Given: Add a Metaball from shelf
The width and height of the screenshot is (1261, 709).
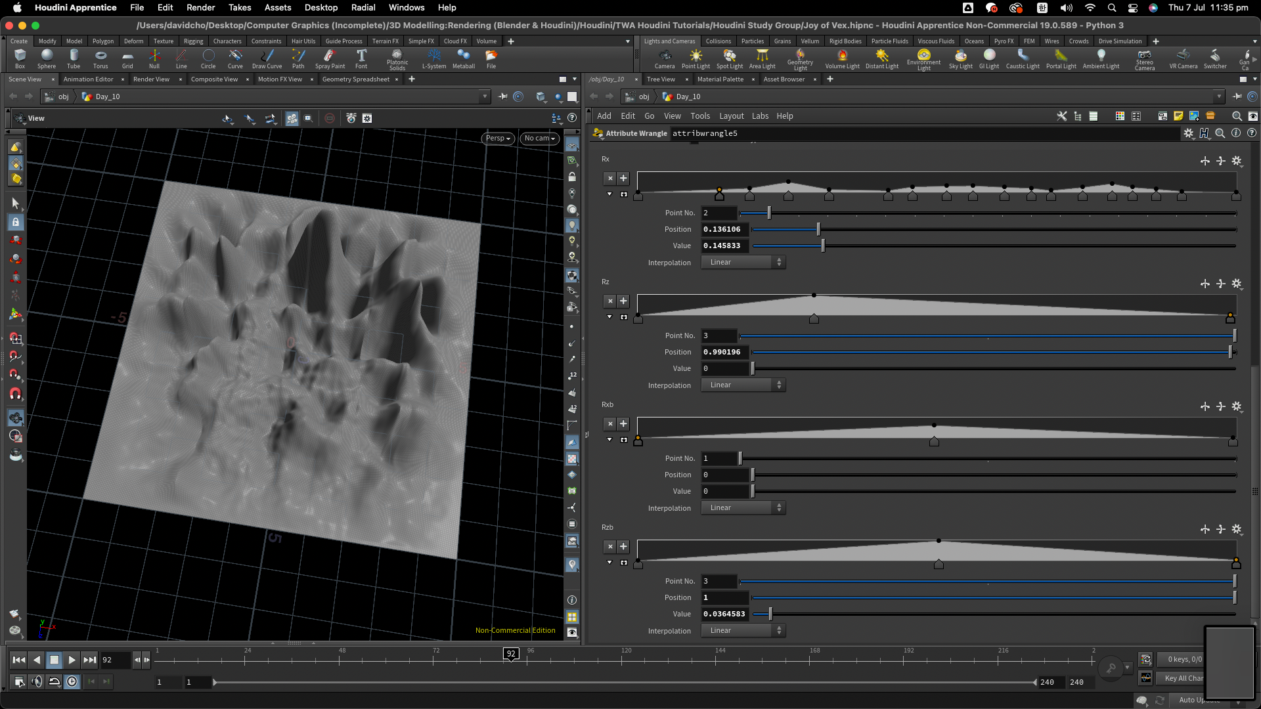Looking at the screenshot, I should 464,58.
